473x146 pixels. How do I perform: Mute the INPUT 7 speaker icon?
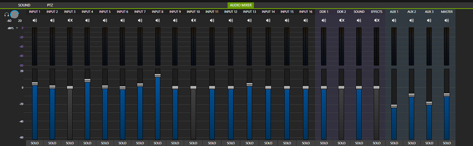pyautogui.click(x=140, y=21)
